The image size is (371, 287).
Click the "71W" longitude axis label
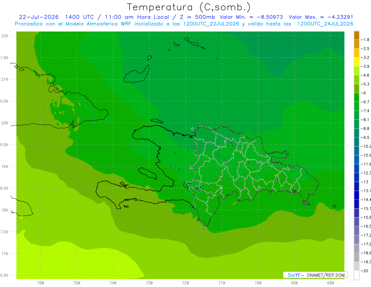[222, 283]
